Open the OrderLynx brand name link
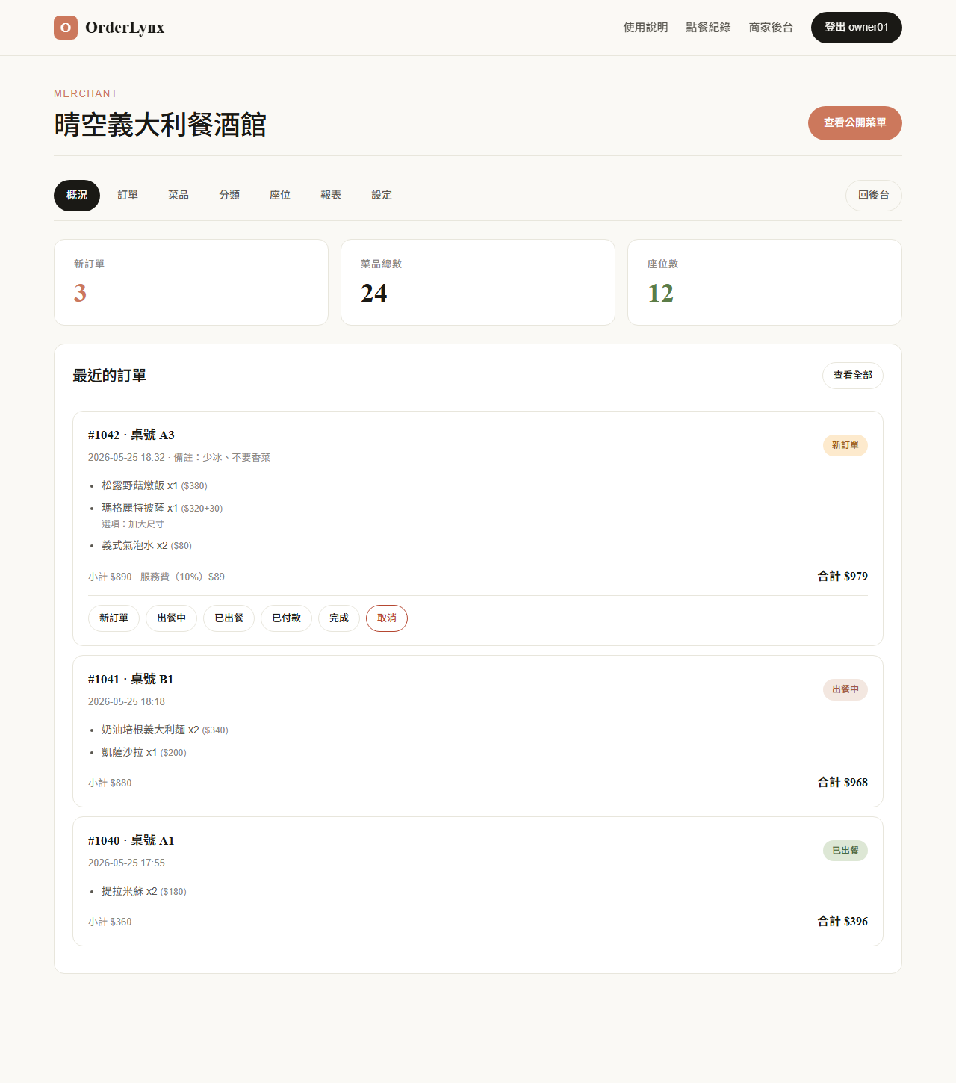The width and height of the screenshot is (956, 1083). click(125, 28)
